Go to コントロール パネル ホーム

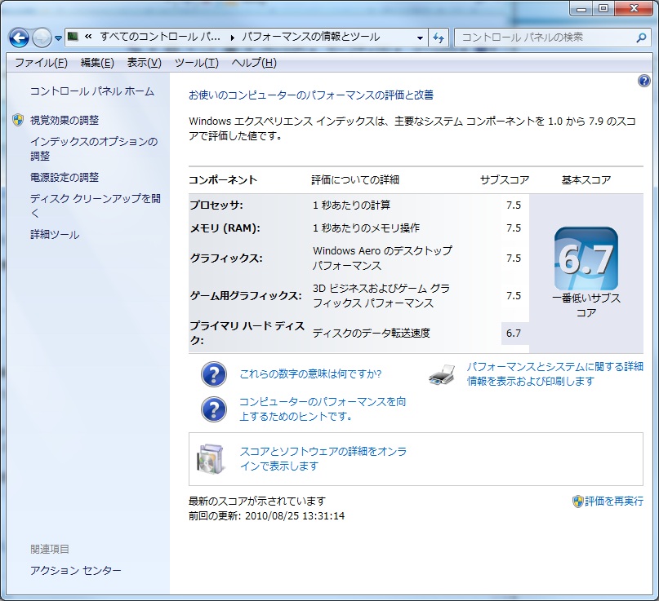tap(92, 91)
